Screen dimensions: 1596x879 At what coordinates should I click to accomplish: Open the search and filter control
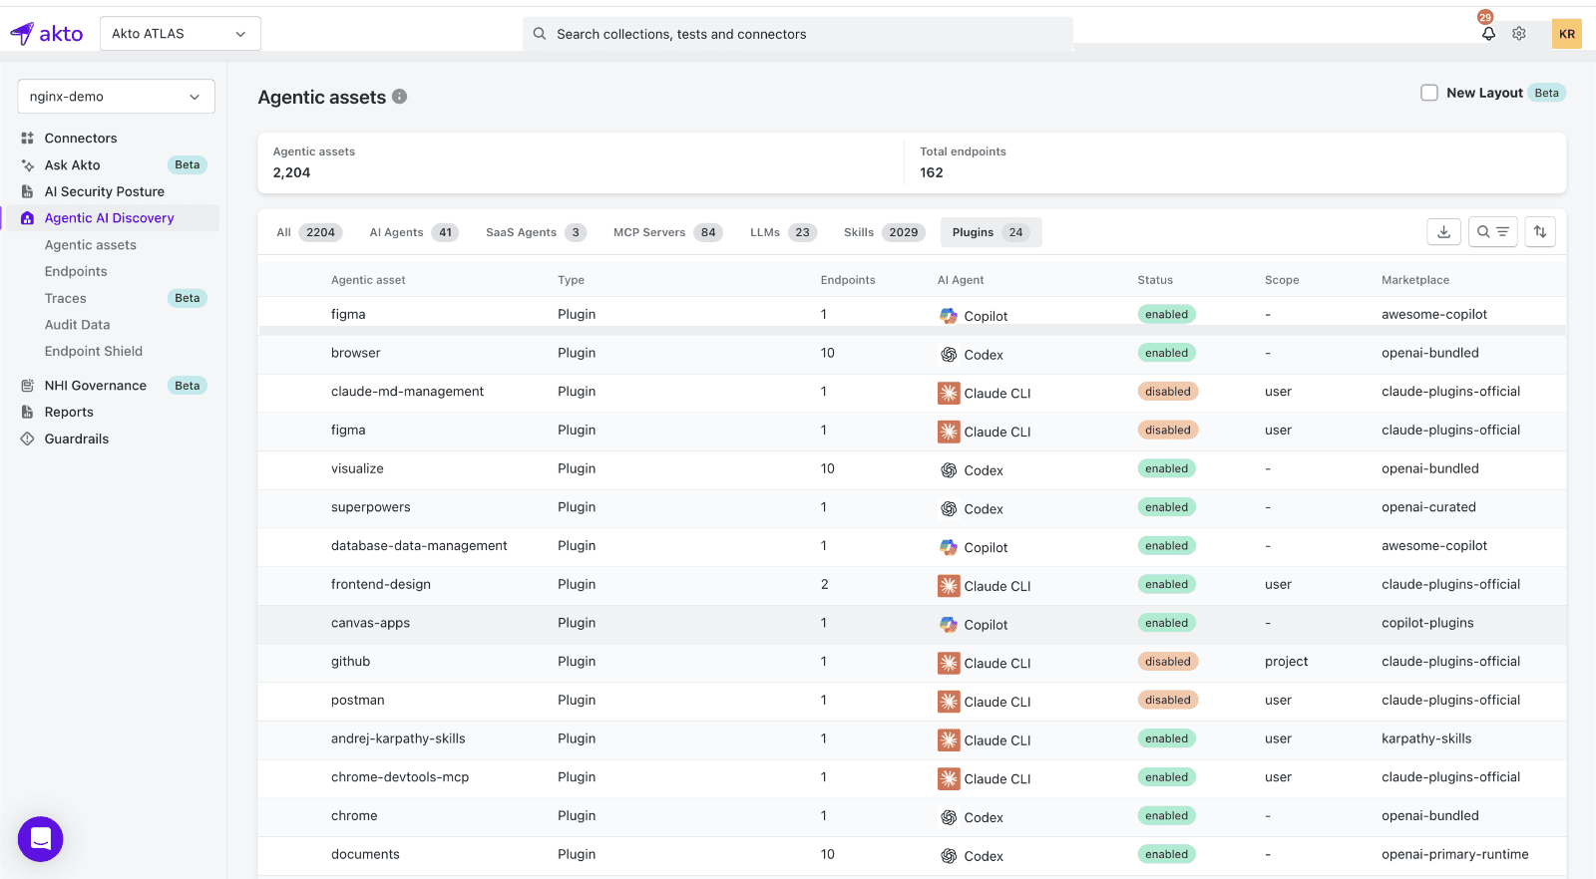(x=1493, y=232)
